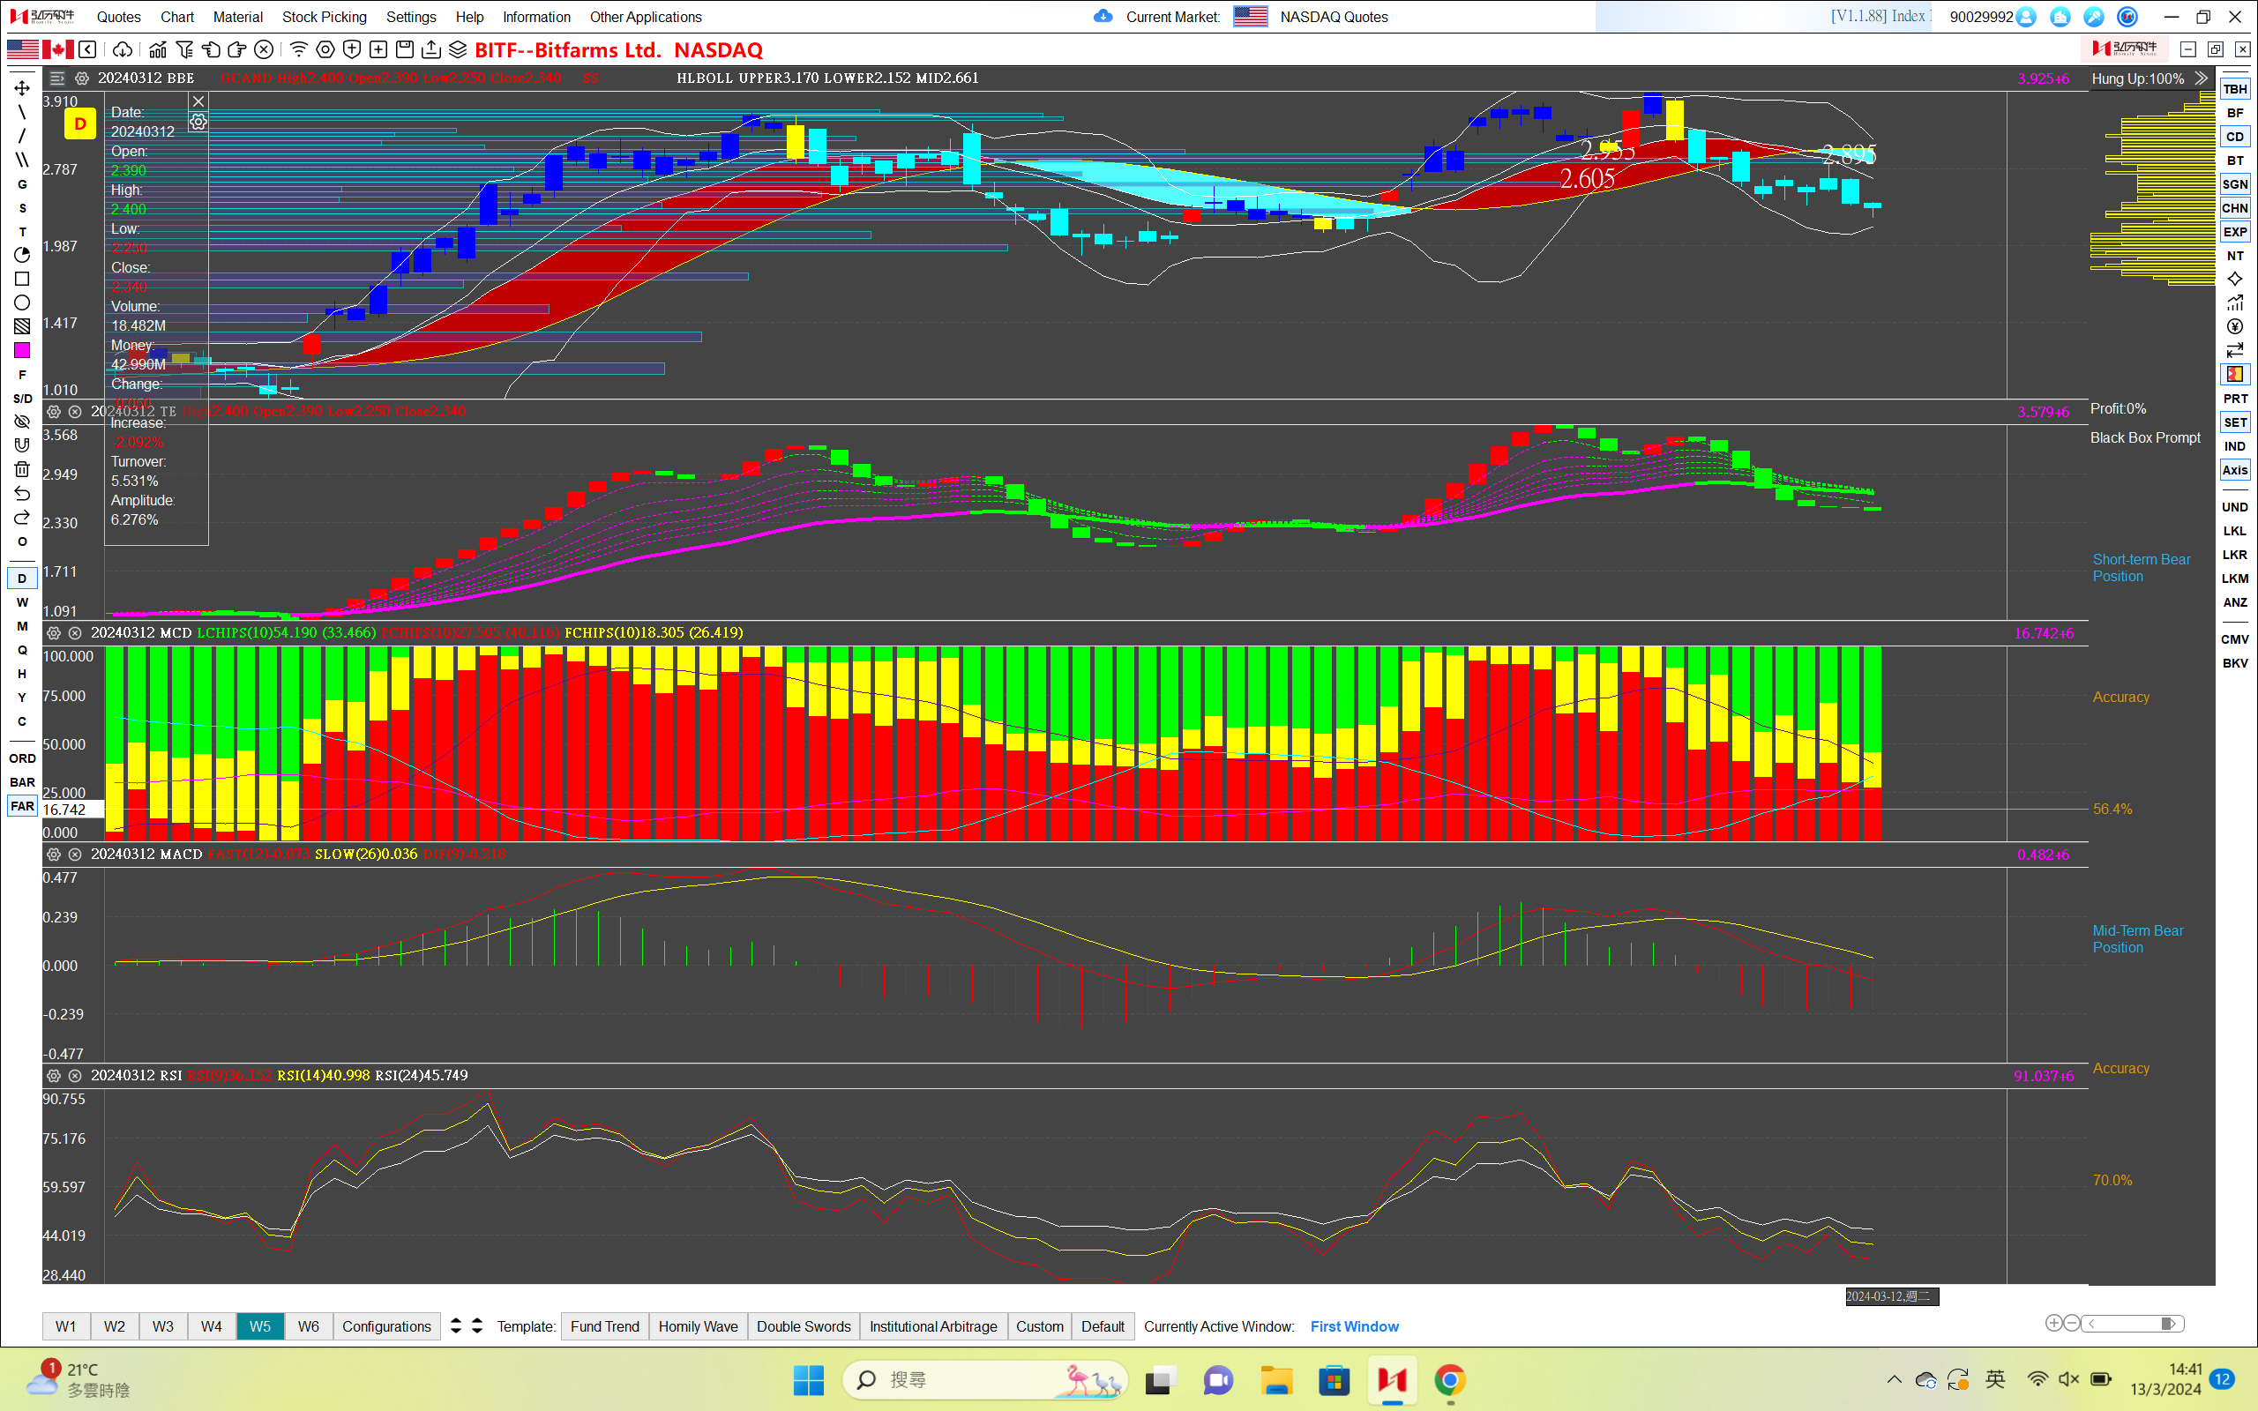Expand the Hung Up panel chevron
The height and width of the screenshot is (1411, 2258).
point(2201,78)
